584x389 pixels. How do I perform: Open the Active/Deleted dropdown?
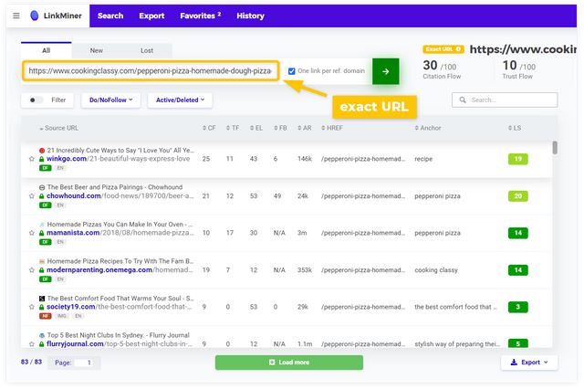(x=180, y=100)
